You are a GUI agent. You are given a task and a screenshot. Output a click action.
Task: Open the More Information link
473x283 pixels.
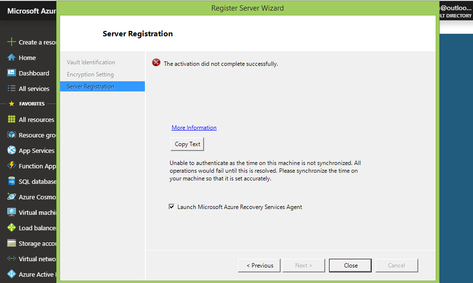tap(194, 128)
